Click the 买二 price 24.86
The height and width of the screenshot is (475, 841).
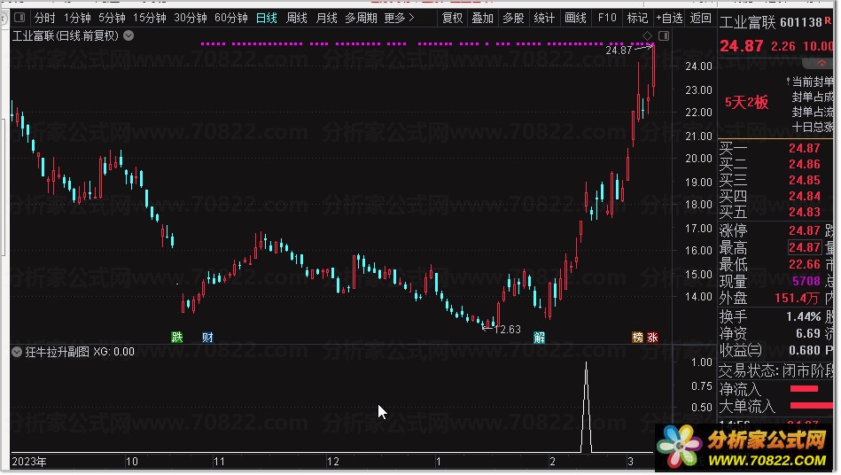pyautogui.click(x=804, y=164)
